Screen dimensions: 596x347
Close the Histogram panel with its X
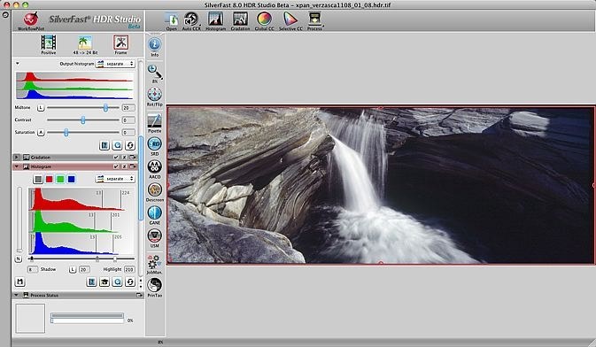point(125,166)
